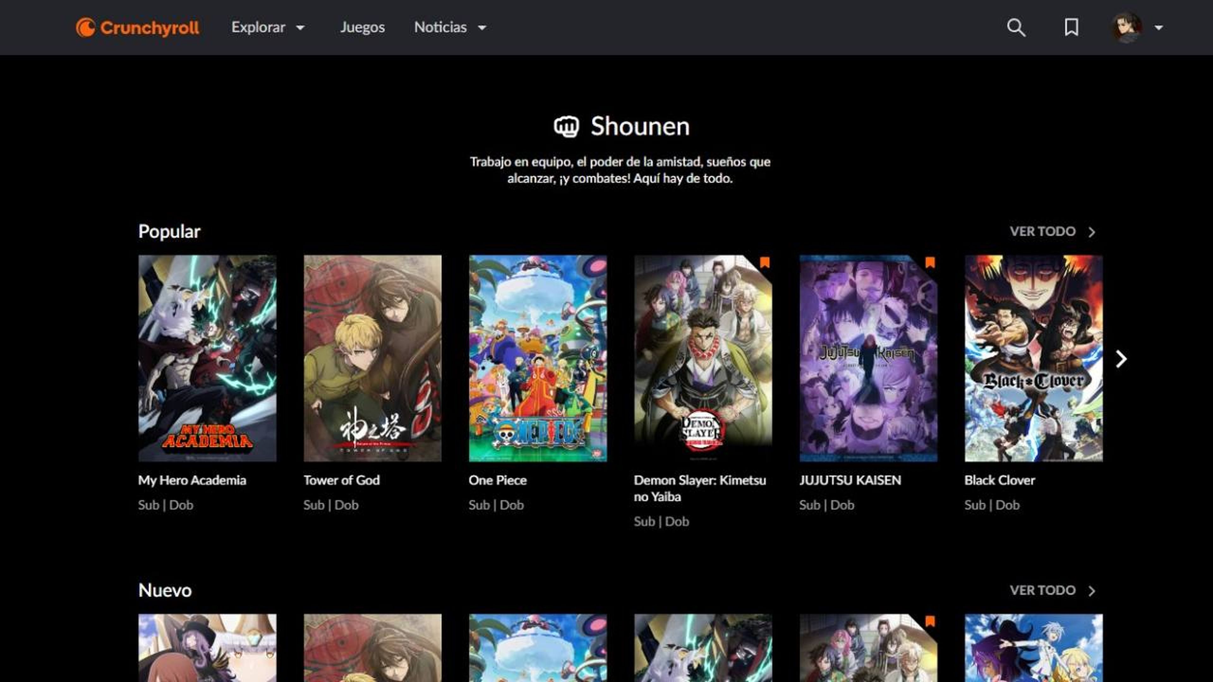Click Sub | Dob under Demon Slayer
The width and height of the screenshot is (1213, 682).
click(661, 522)
